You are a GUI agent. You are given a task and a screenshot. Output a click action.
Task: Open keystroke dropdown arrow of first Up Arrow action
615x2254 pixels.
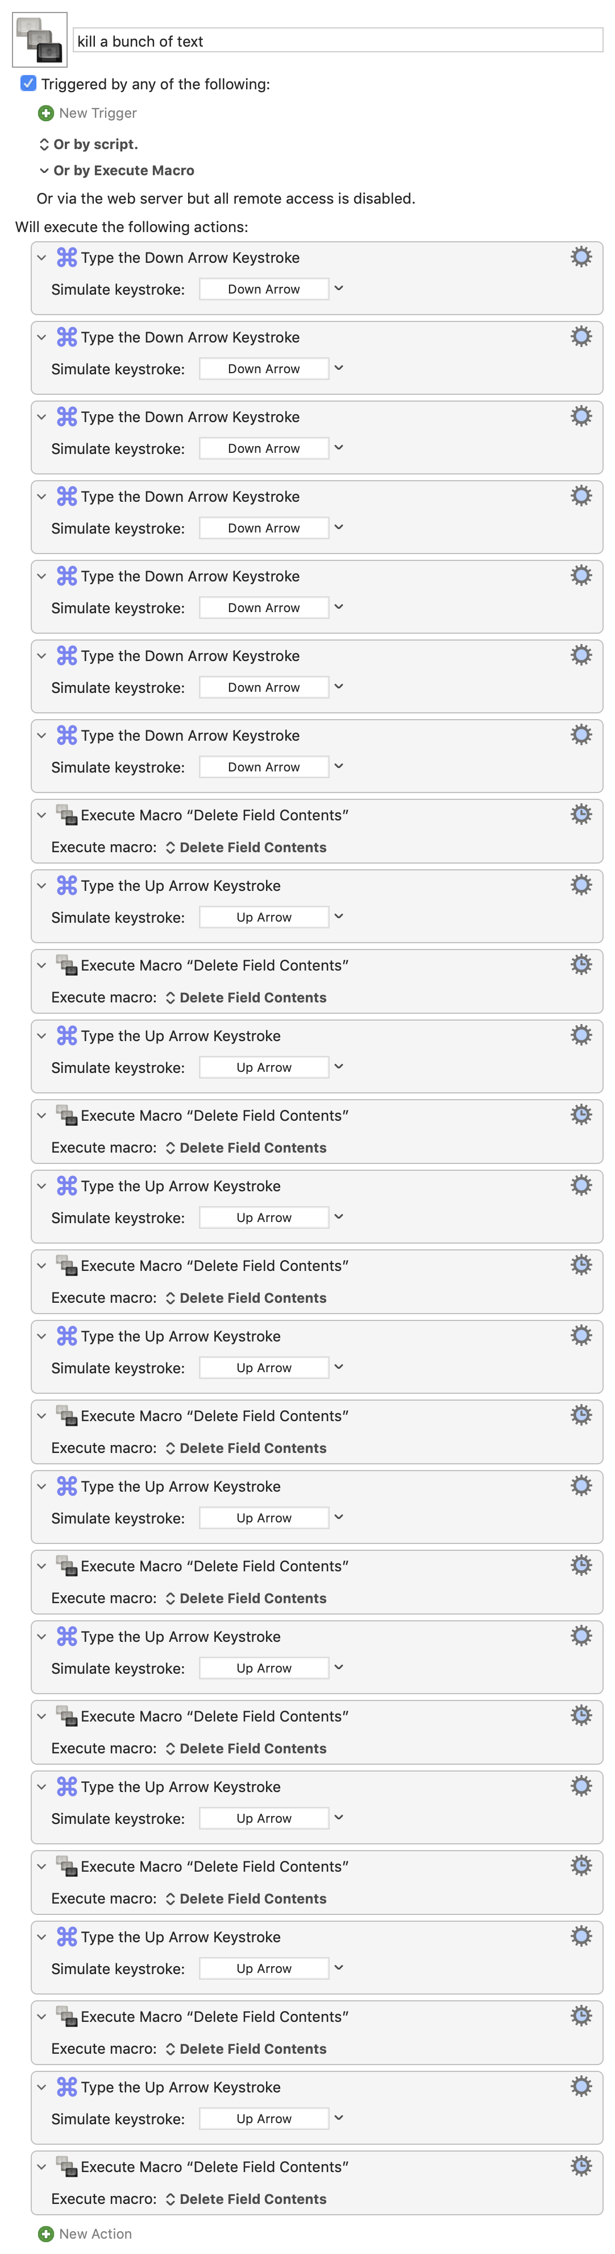339,916
